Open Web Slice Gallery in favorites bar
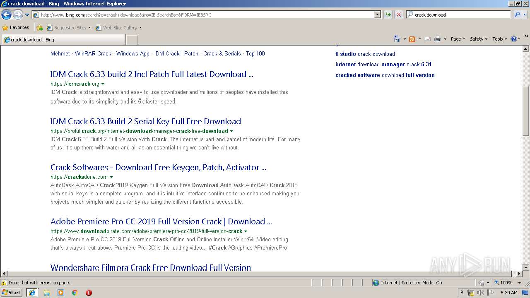This screenshot has height=298, width=530. pos(118,28)
